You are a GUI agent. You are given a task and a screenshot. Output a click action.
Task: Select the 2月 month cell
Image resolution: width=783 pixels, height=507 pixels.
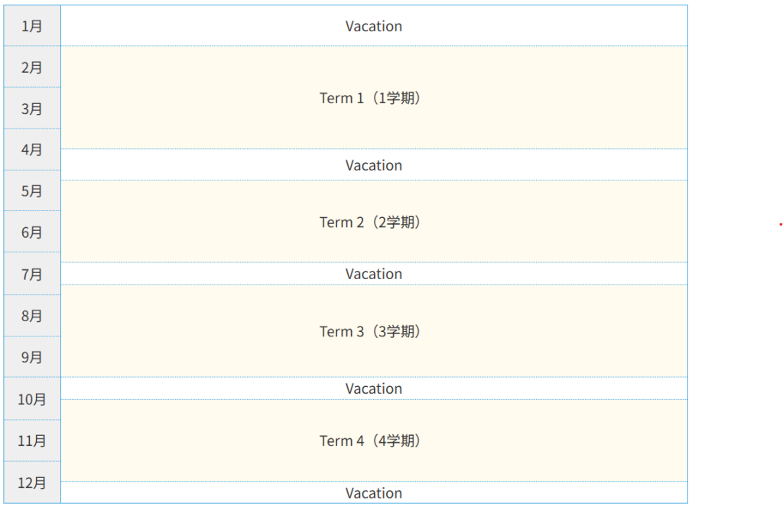click(x=32, y=67)
